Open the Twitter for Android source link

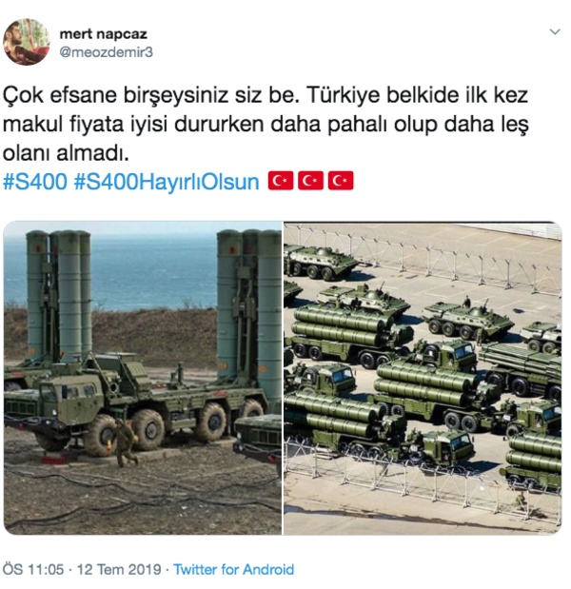(233, 569)
